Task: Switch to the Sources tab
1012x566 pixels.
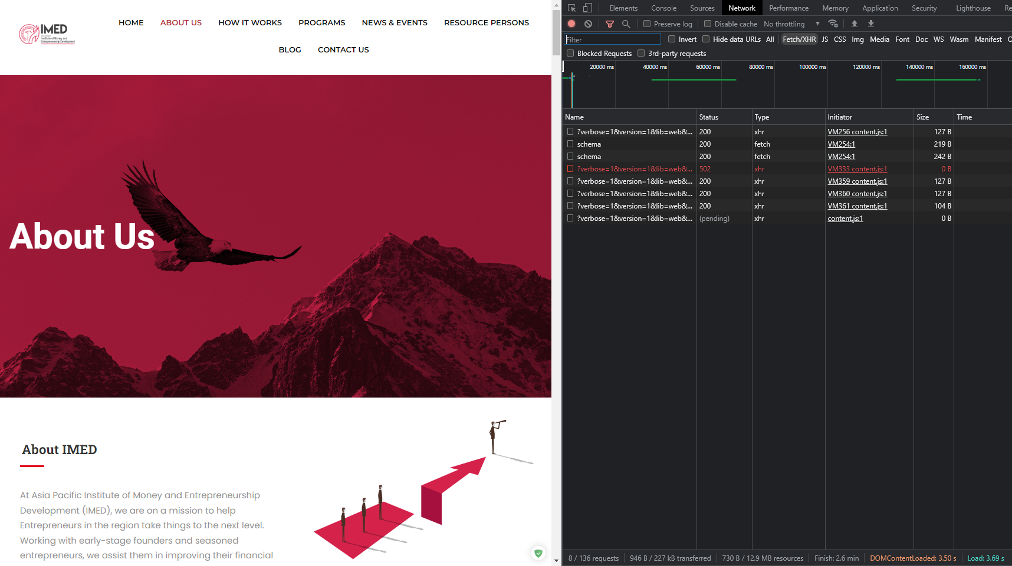Action: (702, 8)
